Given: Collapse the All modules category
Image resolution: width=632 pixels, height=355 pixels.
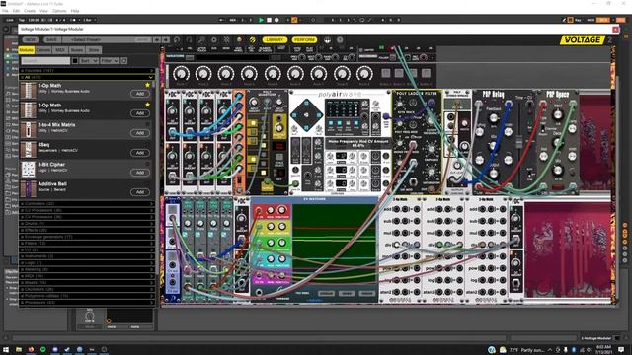Looking at the screenshot, I should (87, 77).
